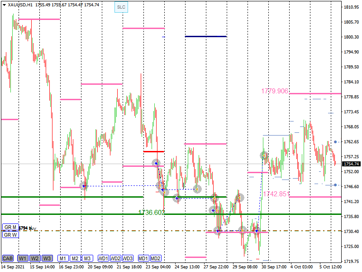The width and height of the screenshot is (362, 272).
Task: Click the WD2 button
Action: pyautogui.click(x=116, y=258)
